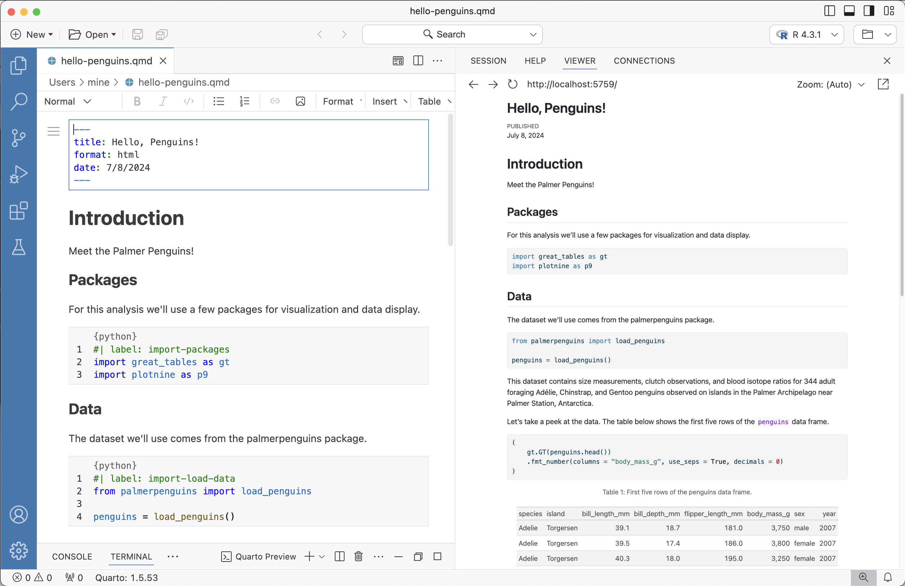Switch to the CONNECTIONS tab

coord(644,61)
